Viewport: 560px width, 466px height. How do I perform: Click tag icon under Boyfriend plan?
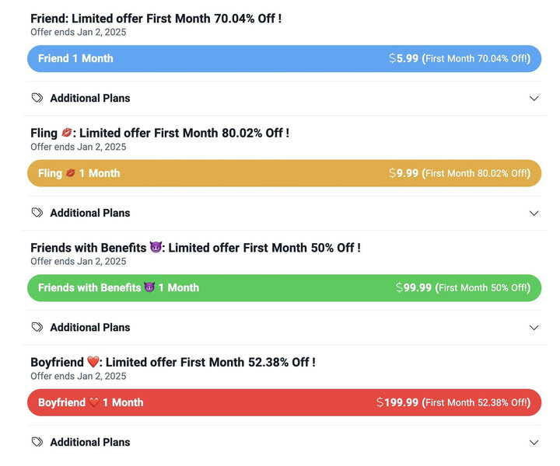pos(37,442)
